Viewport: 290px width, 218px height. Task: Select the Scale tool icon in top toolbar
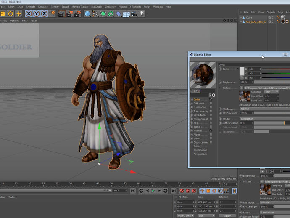(x=3, y=14)
